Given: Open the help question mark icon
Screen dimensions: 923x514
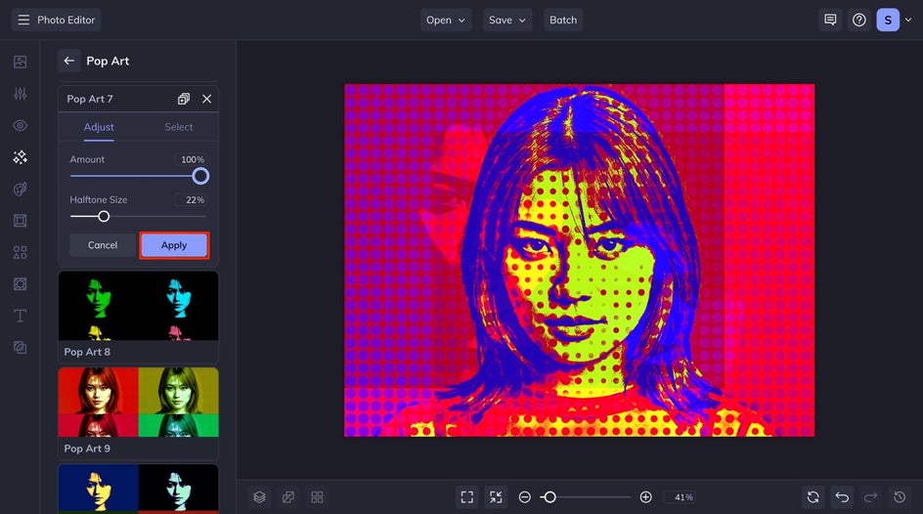Looking at the screenshot, I should (858, 20).
